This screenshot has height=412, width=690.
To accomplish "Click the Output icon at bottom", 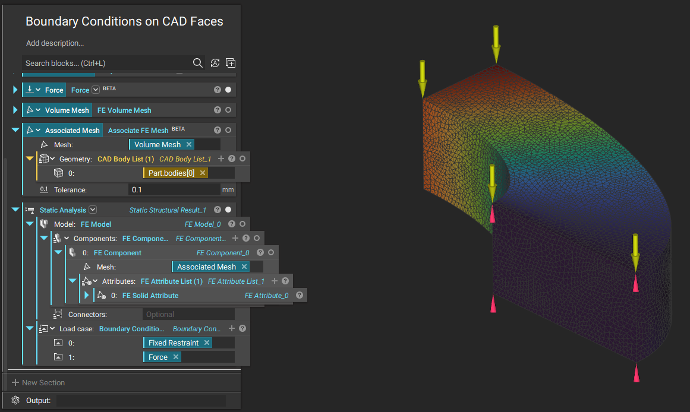I will coord(15,400).
